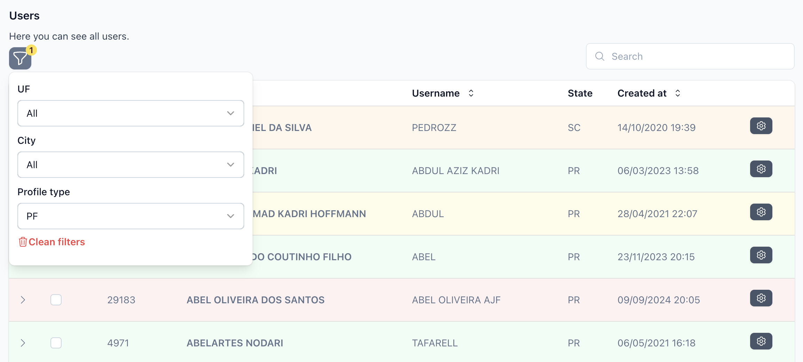
Task: Expand row for ABEL OLIVEIRA DOS SANTOS
Action: [23, 300]
